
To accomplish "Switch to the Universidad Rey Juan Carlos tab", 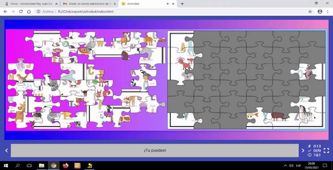I will click(31, 4).
